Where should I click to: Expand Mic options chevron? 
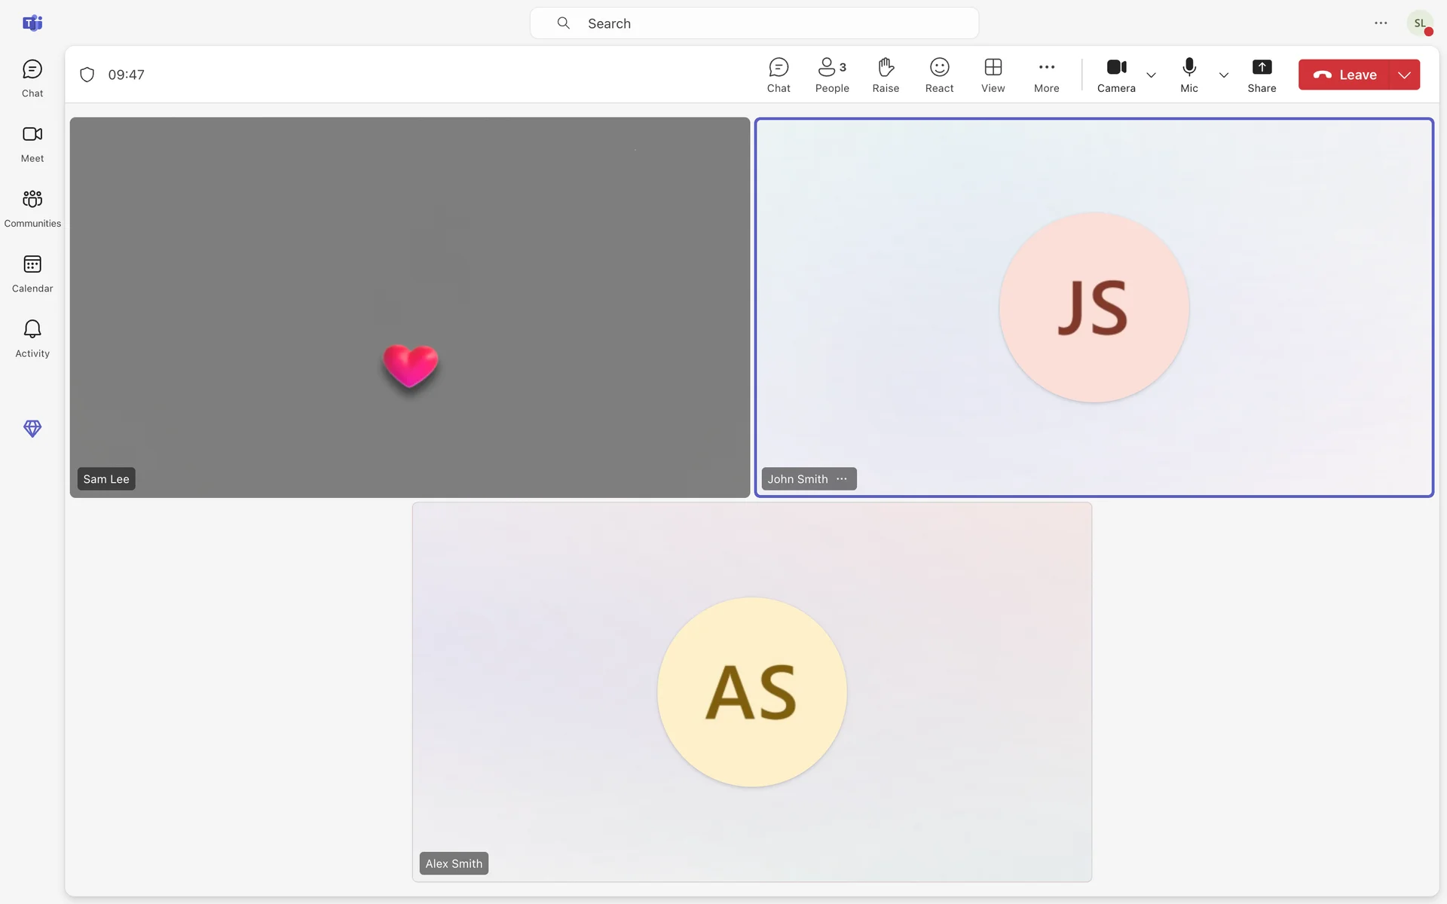click(x=1223, y=75)
